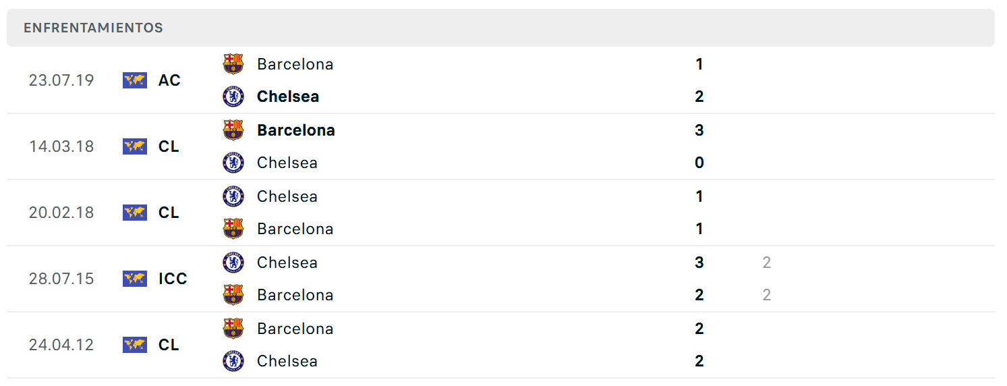This screenshot has width=1007, height=386.
Task: Click world flag icon beside ICC
Action: [x=135, y=279]
